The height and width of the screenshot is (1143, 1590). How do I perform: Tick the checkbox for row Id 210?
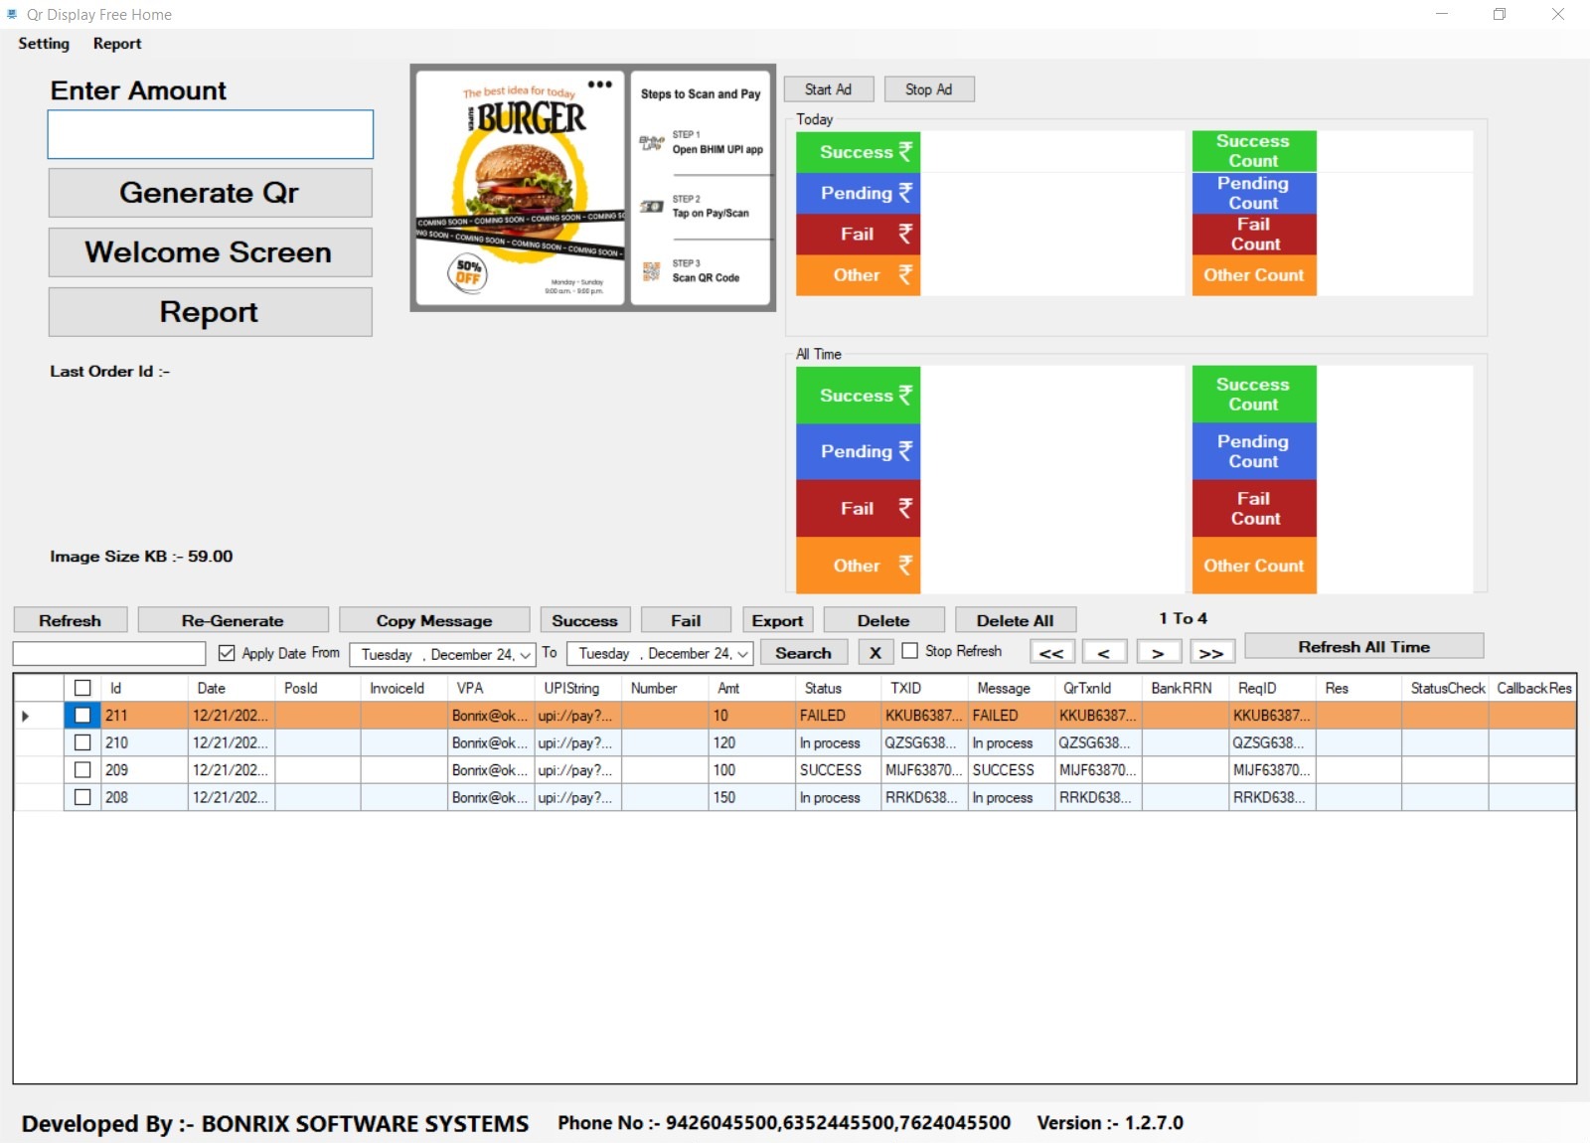[x=82, y=742]
